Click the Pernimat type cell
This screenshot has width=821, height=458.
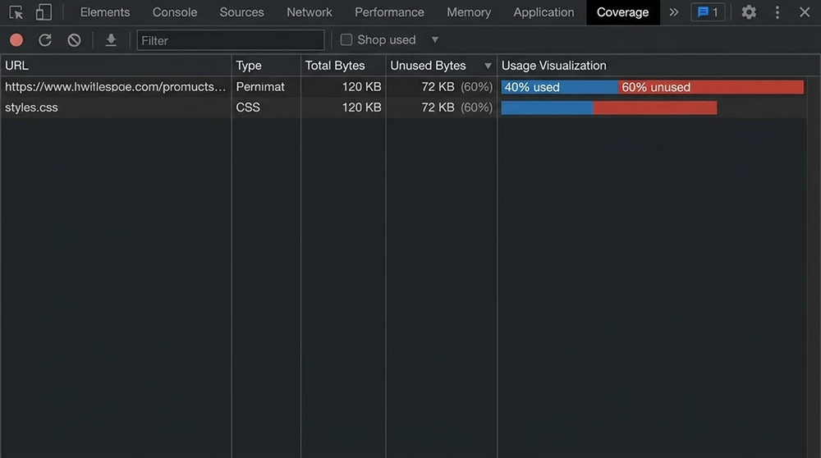[x=260, y=87]
